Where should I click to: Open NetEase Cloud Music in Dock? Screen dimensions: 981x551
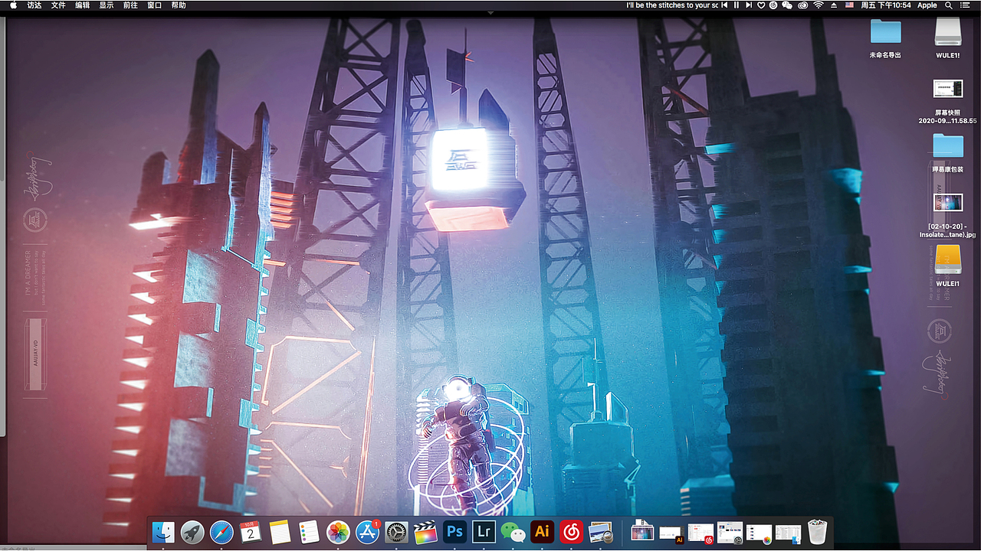click(x=571, y=532)
